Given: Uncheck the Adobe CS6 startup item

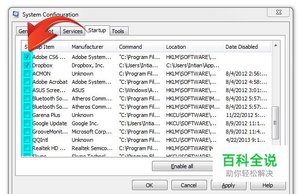Looking at the screenshot, I should tap(27, 57).
